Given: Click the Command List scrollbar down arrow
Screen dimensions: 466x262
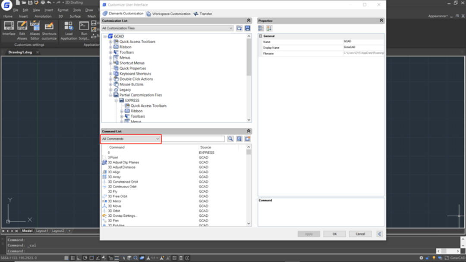Looking at the screenshot, I should click(249, 223).
